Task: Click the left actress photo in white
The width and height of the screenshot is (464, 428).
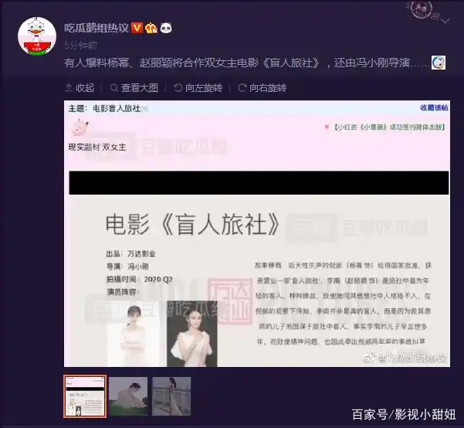Action: (134, 335)
